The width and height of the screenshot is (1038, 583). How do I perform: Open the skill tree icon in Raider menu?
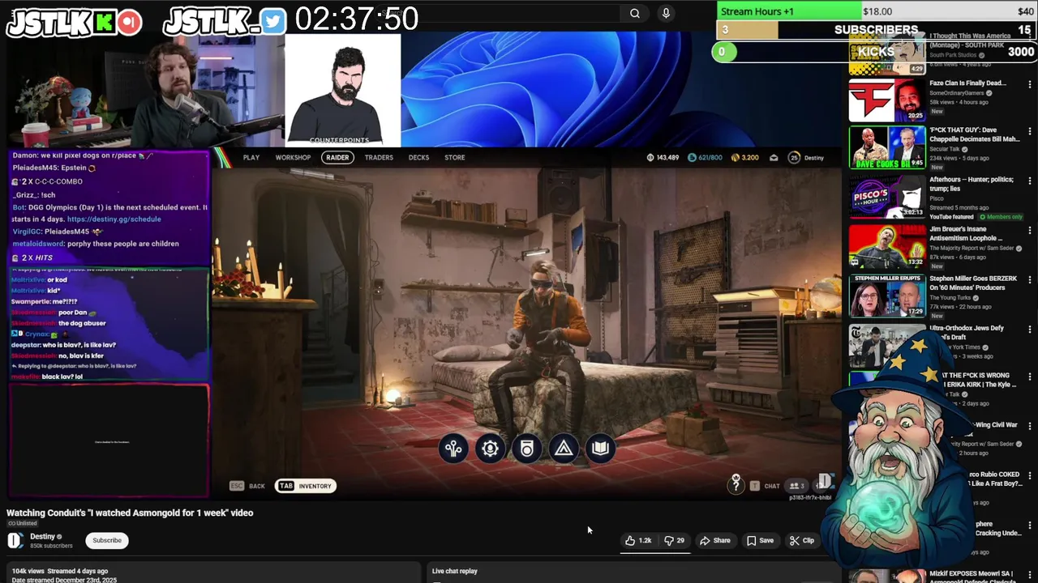pos(453,449)
